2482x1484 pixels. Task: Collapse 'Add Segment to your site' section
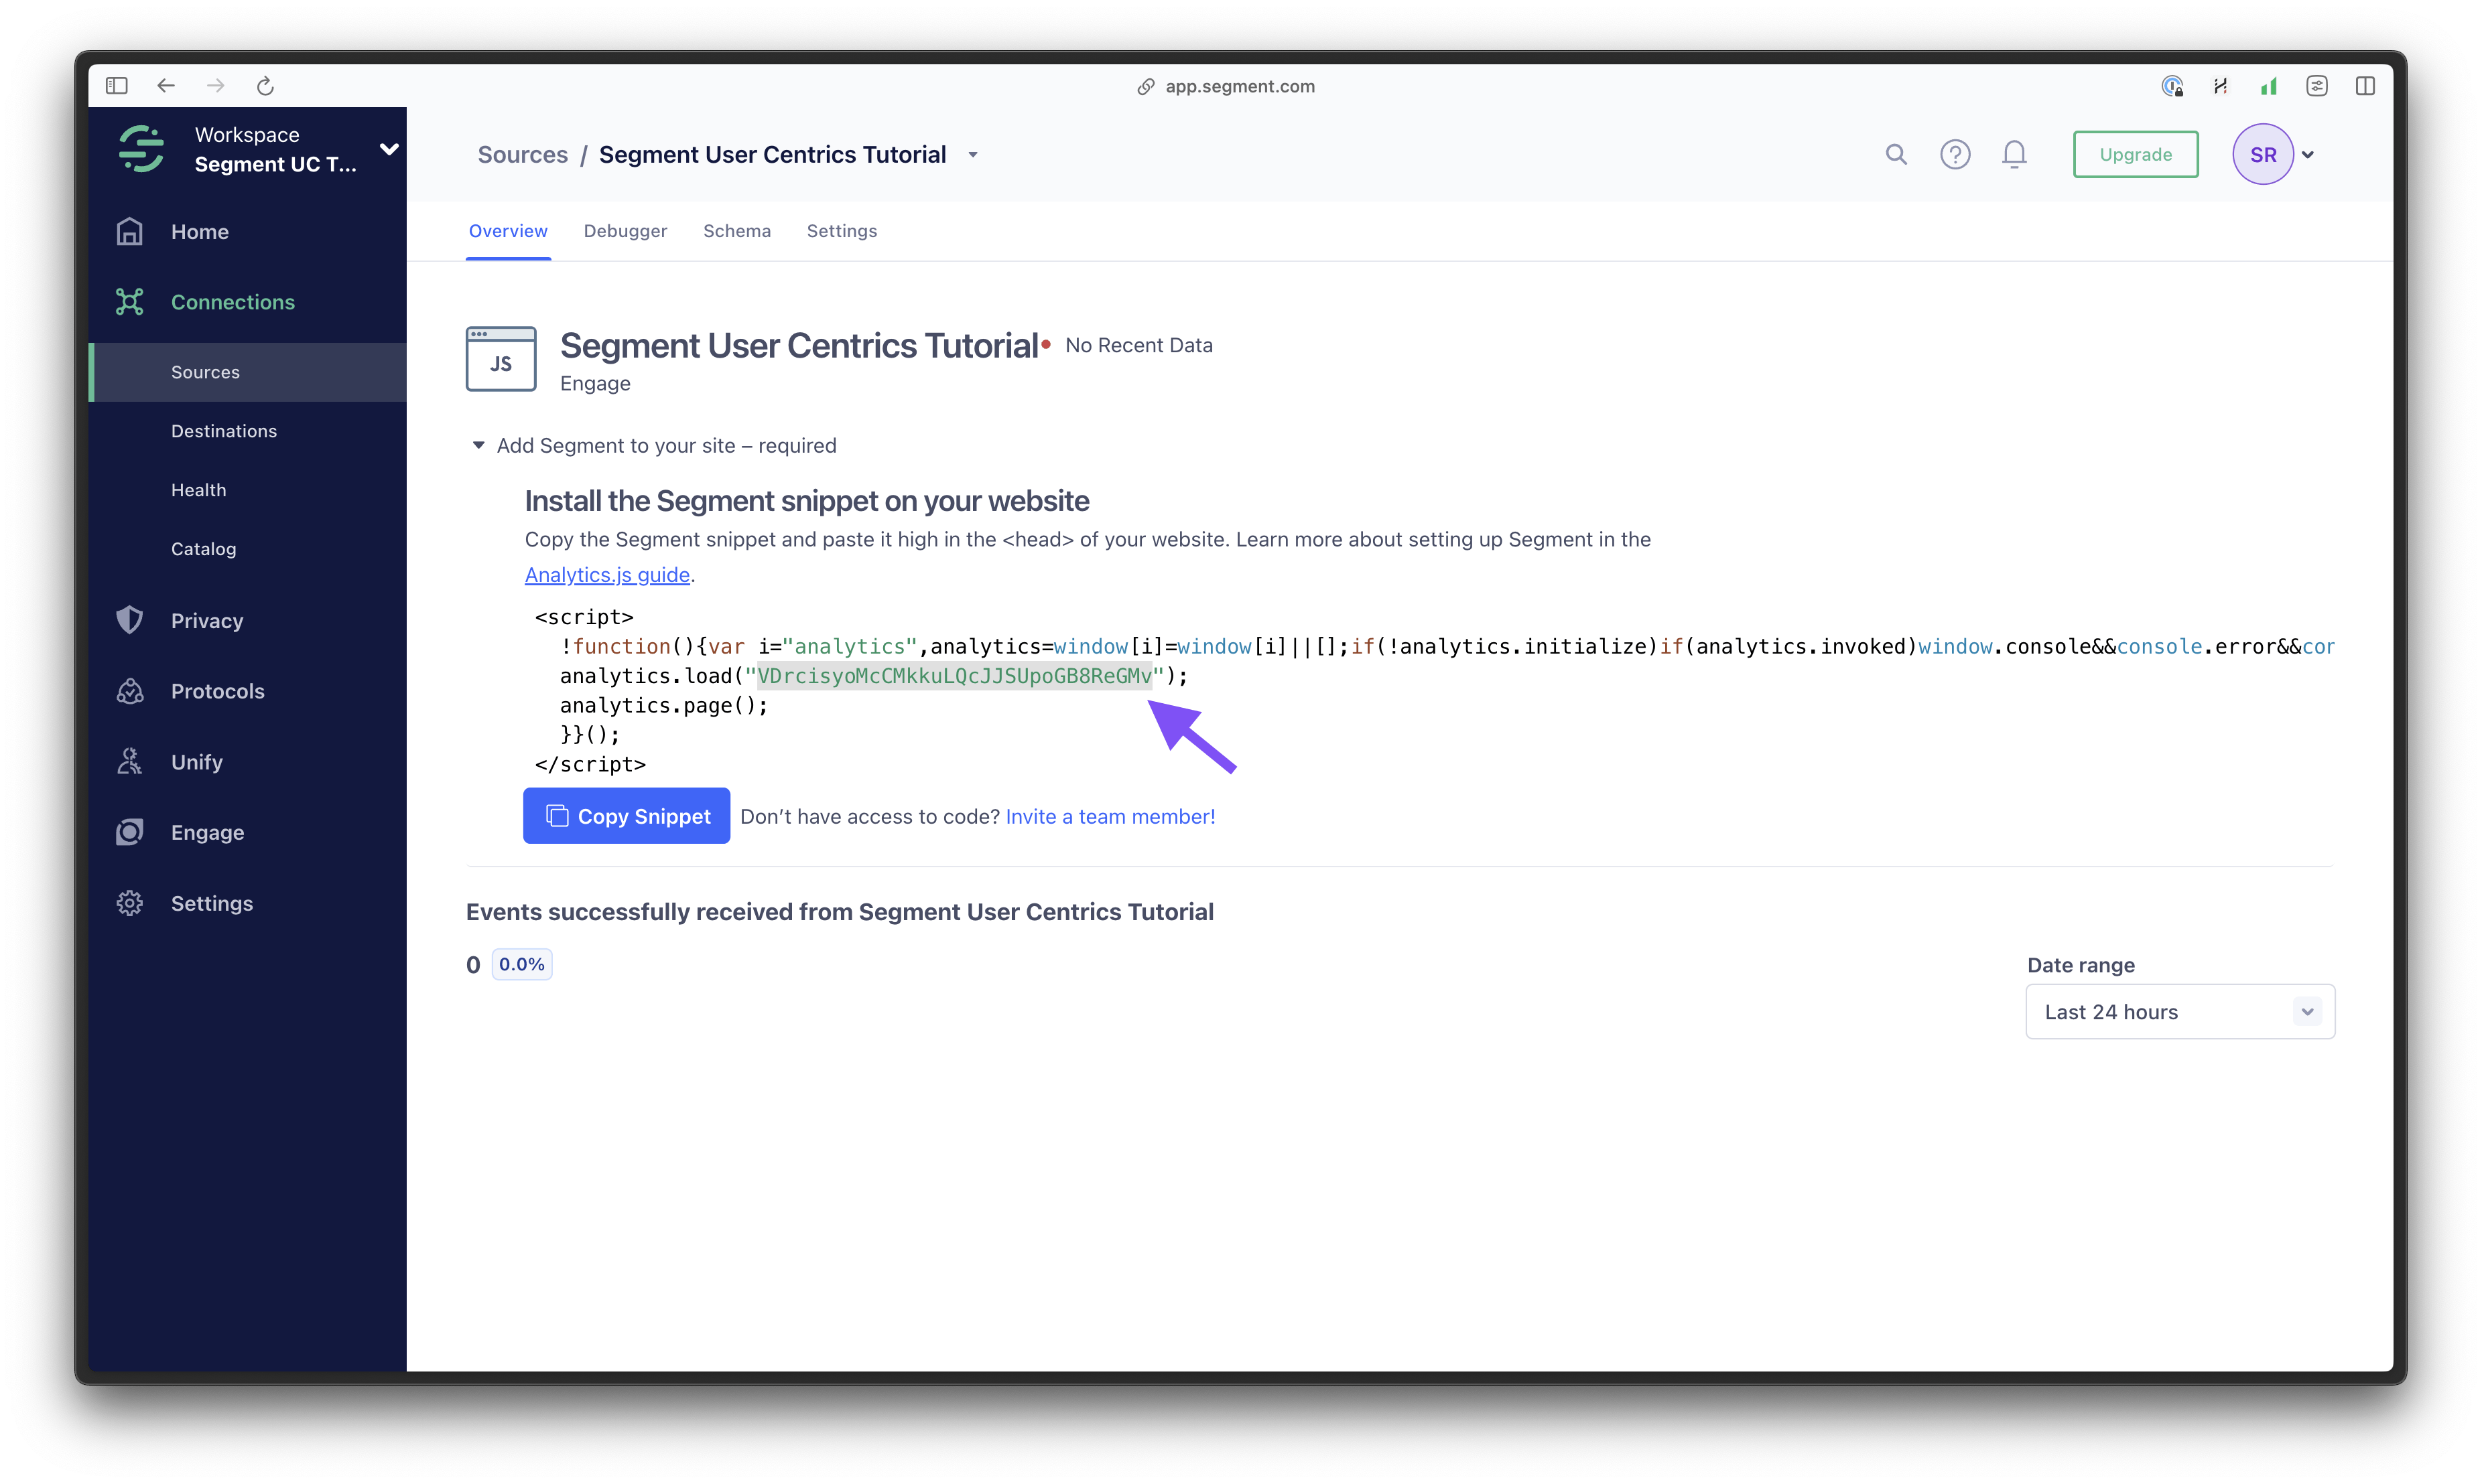(478, 445)
